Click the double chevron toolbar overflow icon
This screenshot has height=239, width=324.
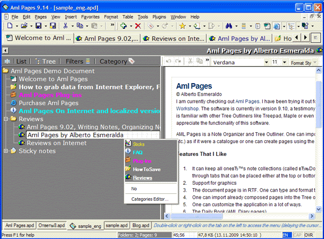click(112, 25)
